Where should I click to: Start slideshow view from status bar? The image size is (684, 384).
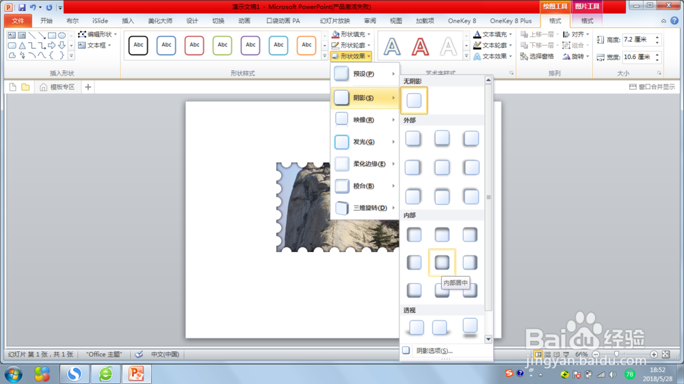pyautogui.click(x=566, y=355)
